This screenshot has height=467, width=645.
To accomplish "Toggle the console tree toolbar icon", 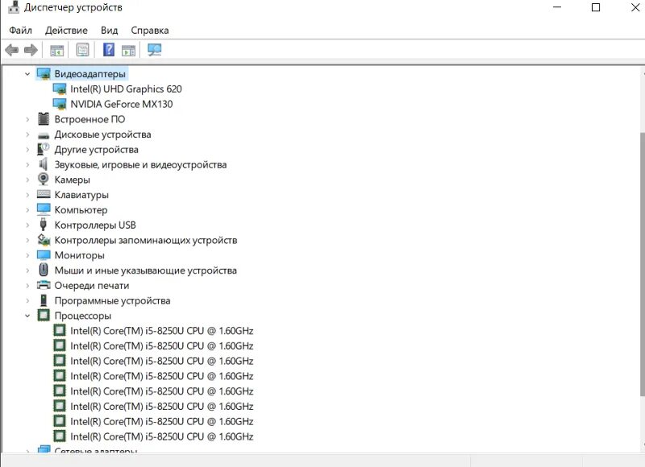I will pyautogui.click(x=56, y=51).
